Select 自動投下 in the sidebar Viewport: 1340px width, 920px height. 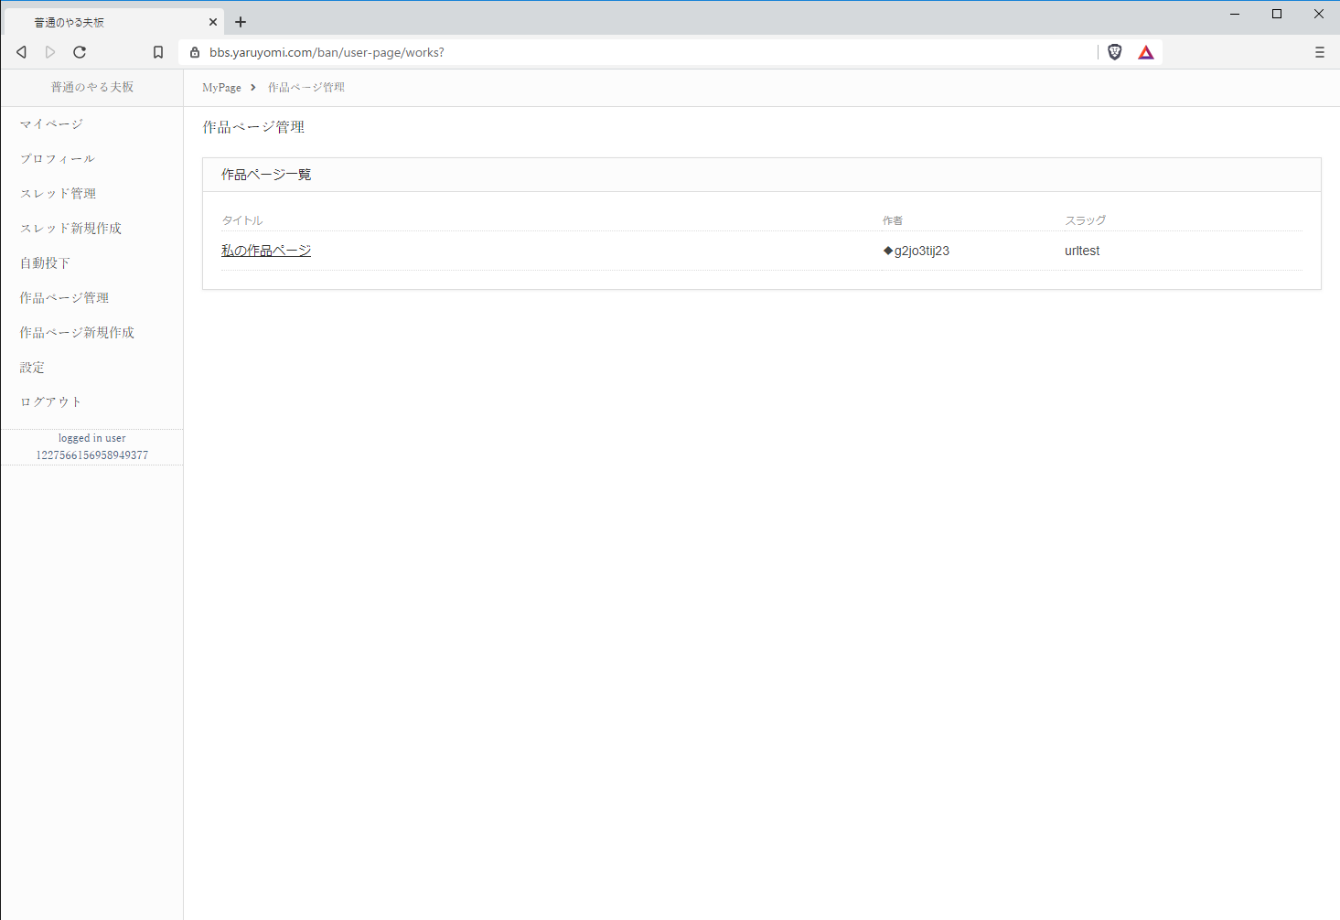(x=45, y=262)
